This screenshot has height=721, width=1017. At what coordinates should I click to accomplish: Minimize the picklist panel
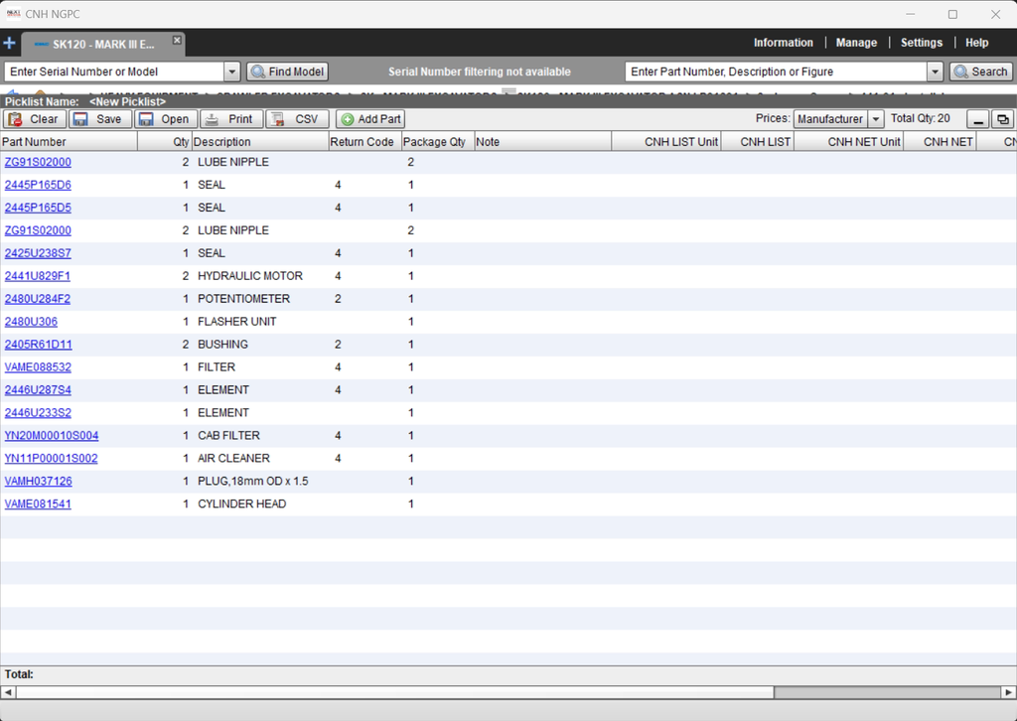978,119
